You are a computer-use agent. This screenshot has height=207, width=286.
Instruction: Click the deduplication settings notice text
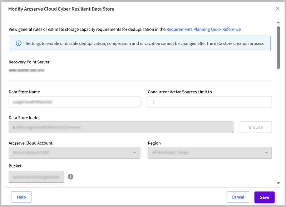click(144, 43)
